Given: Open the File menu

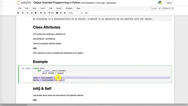Looking at the screenshot, I should [x=20, y=8].
